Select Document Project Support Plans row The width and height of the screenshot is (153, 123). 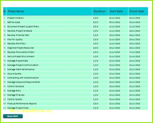(75, 27)
